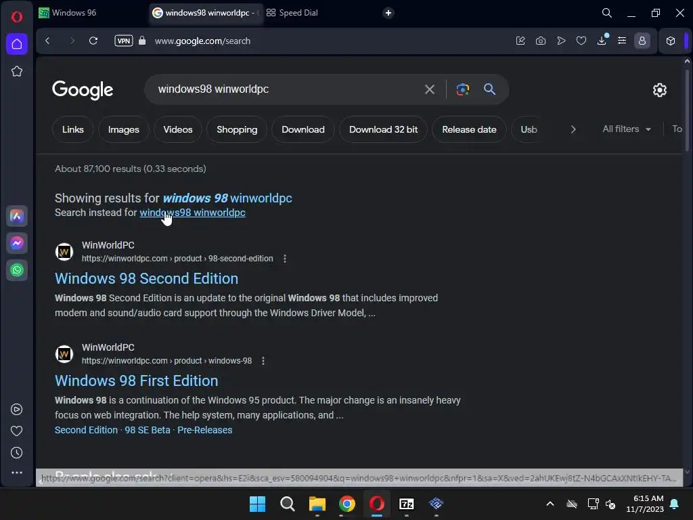Viewport: 693px width, 520px height.
Task: Open the Windows 98 First Edition result
Action: coord(136,381)
